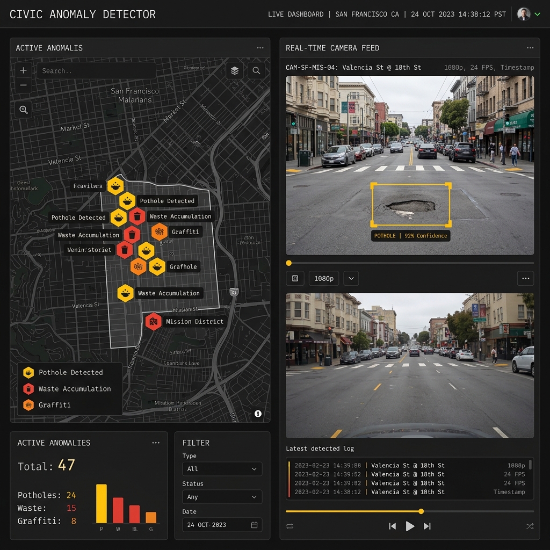This screenshot has height=550, width=550.
Task: Click the orange Graffiti bar in chart
Action: 151,518
